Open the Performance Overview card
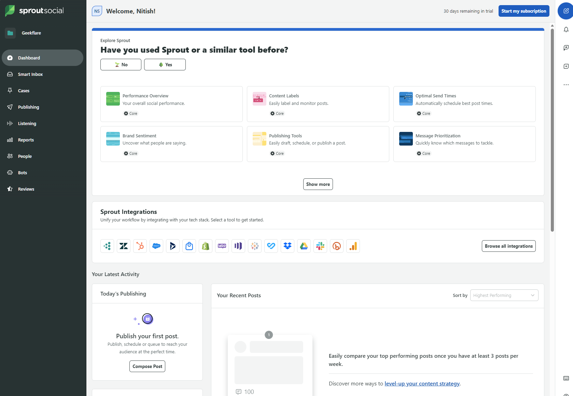The height and width of the screenshot is (396, 573). (171, 104)
